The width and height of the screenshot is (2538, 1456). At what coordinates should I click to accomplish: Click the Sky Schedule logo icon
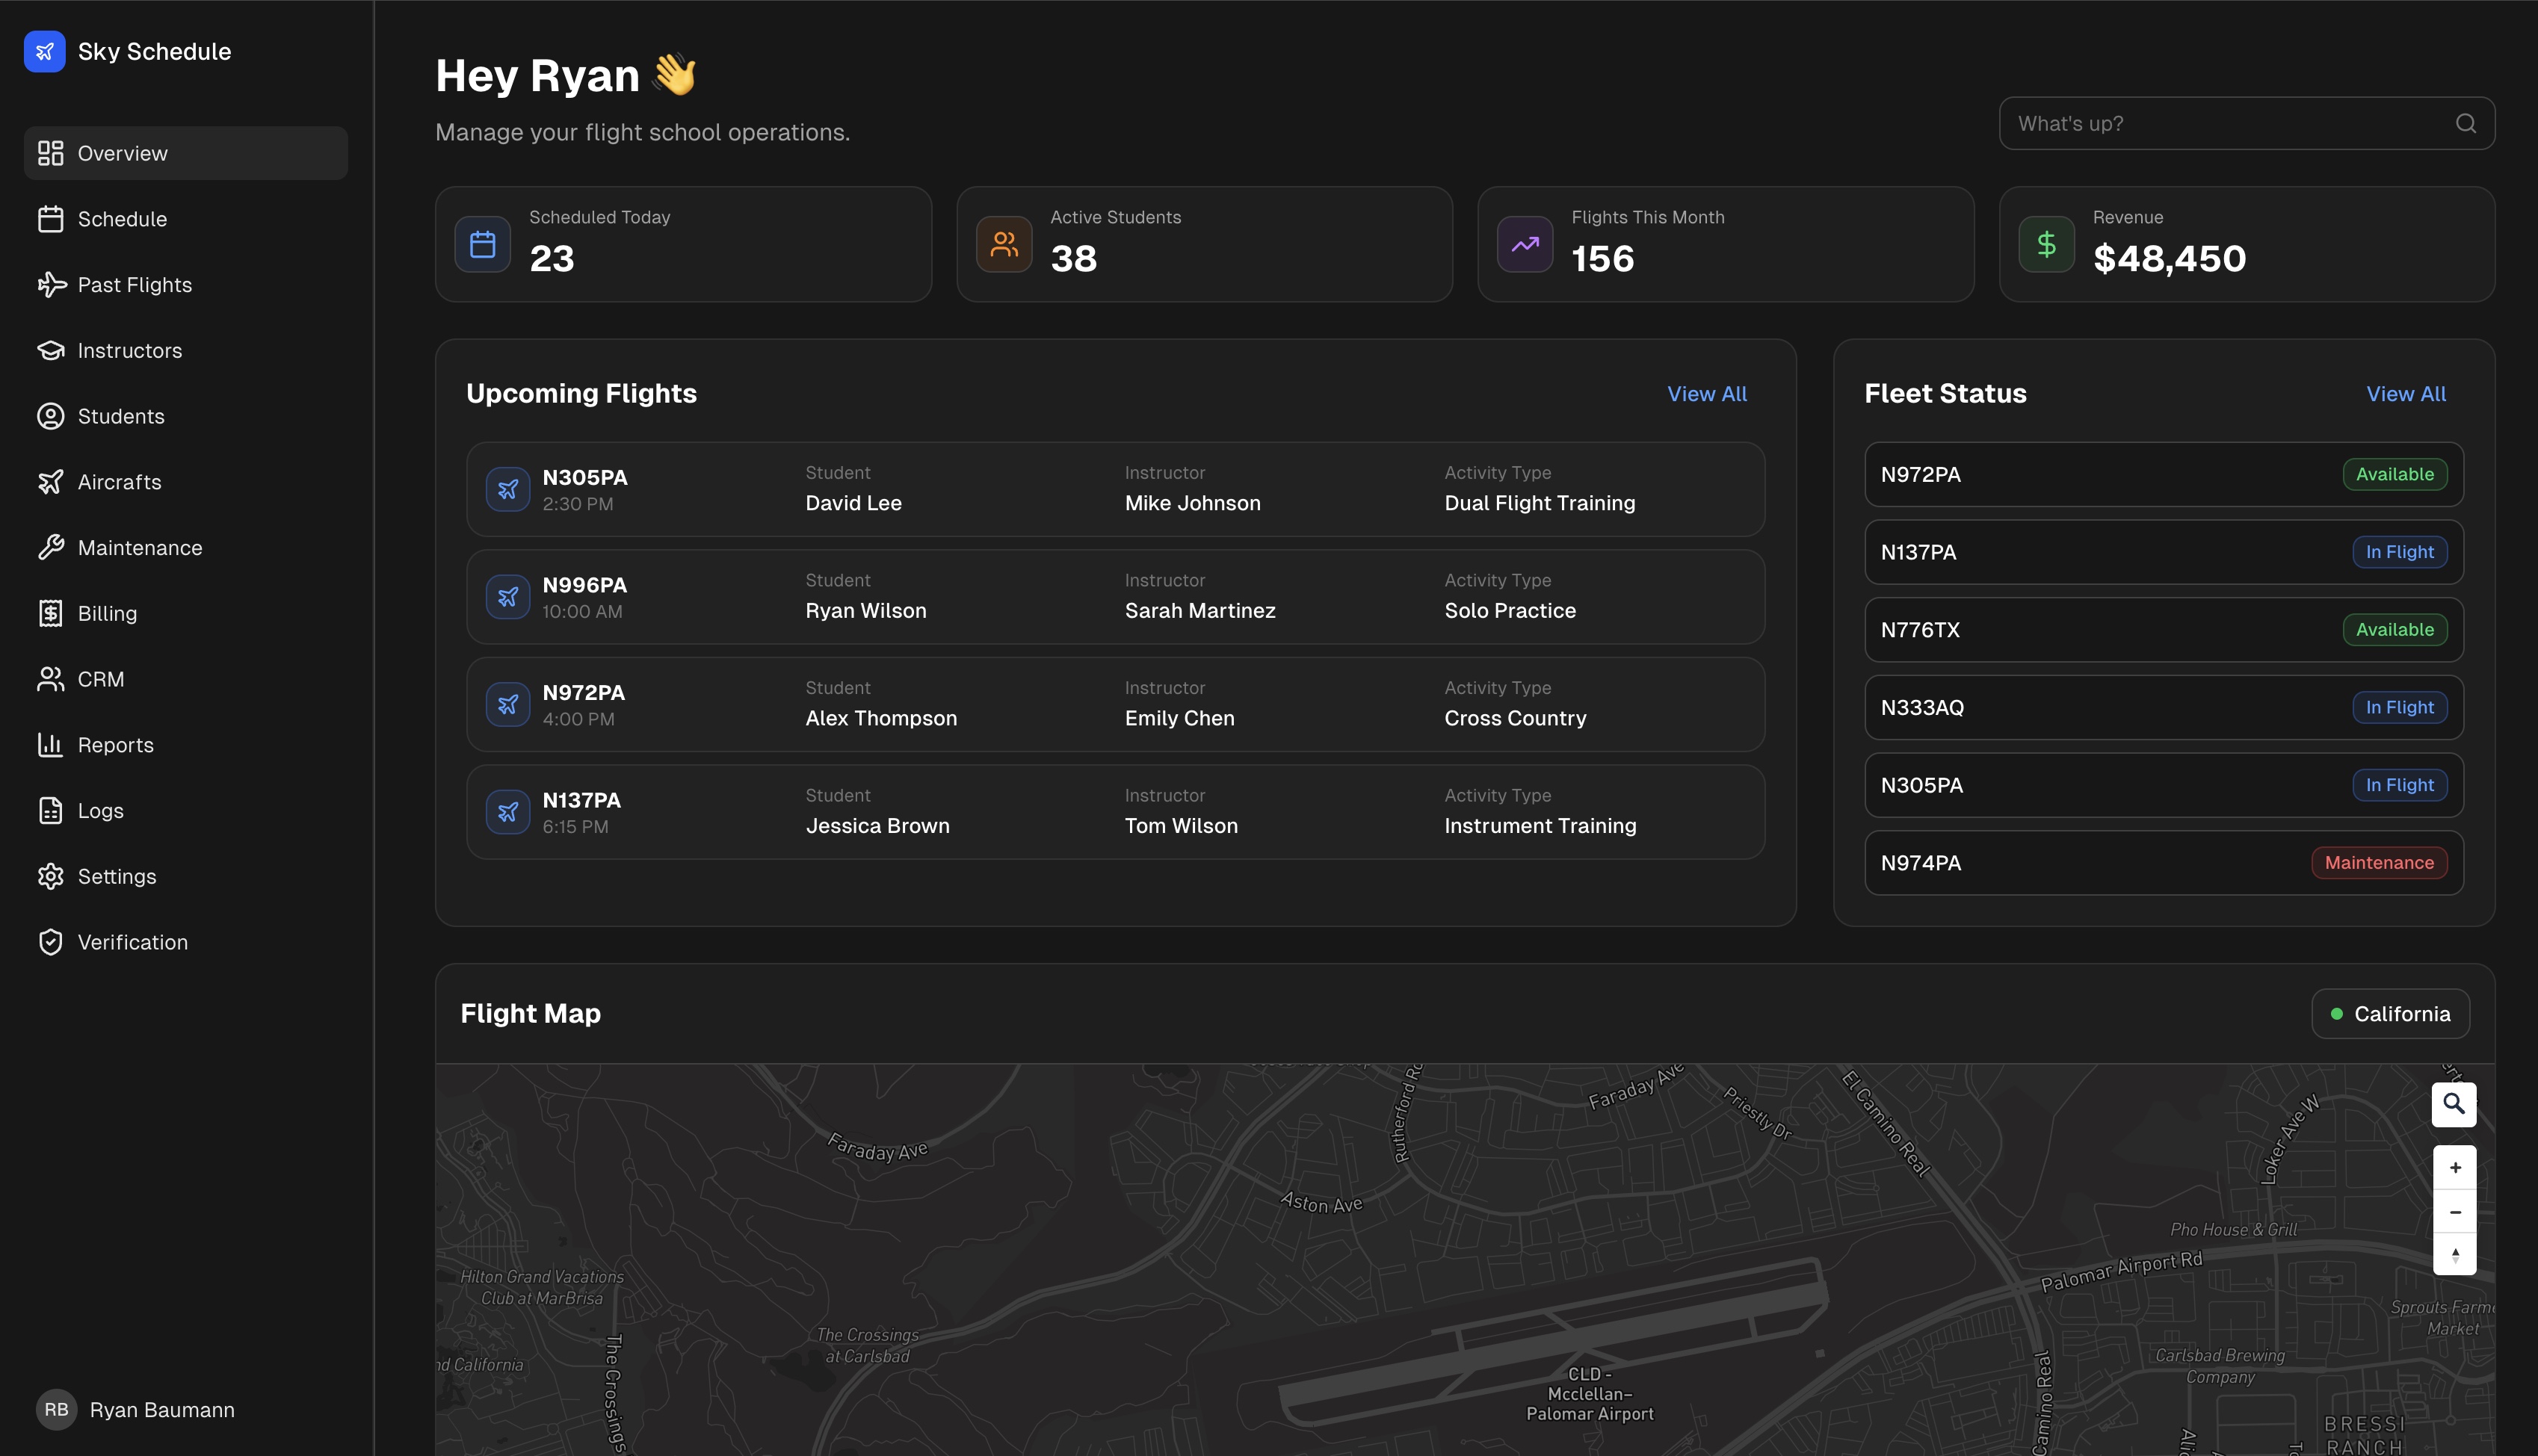pos(44,51)
